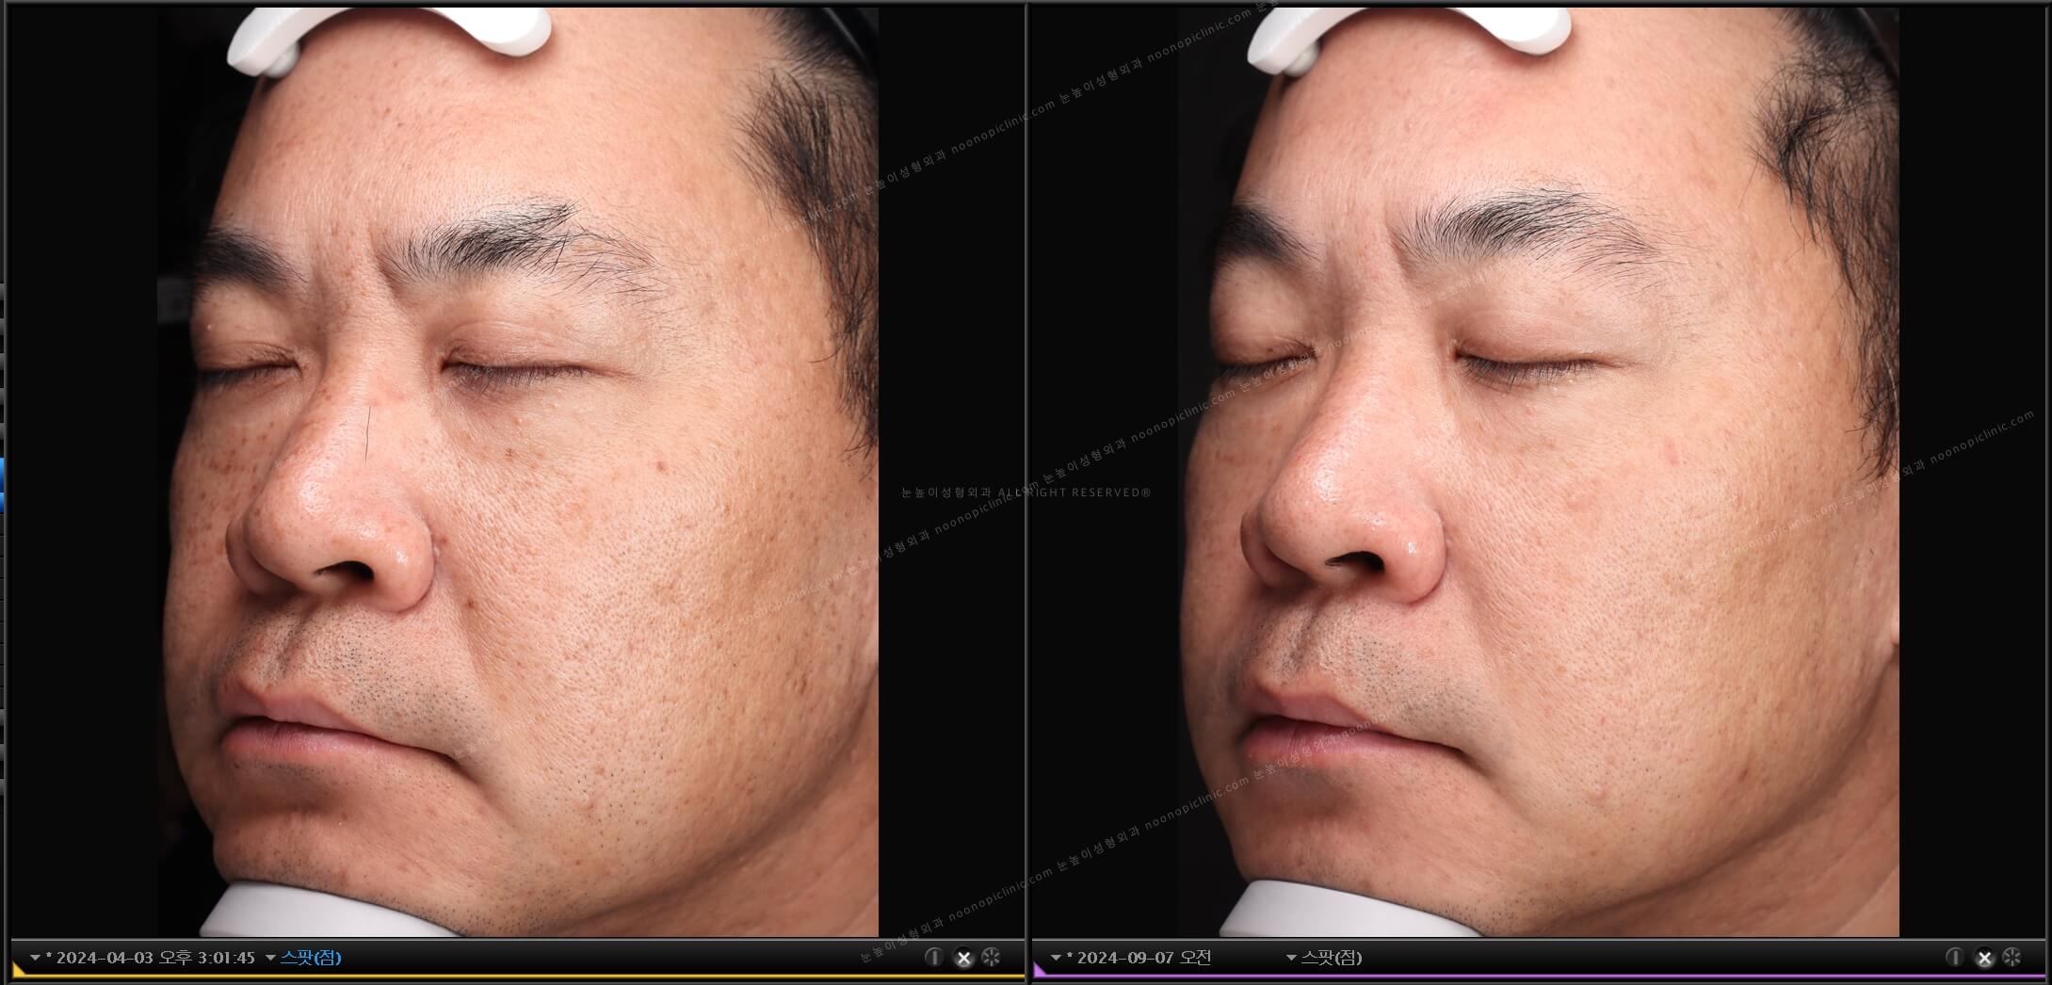This screenshot has height=985, width=2052.
Task: Click info icon in the right panel bar
Action: [1954, 957]
